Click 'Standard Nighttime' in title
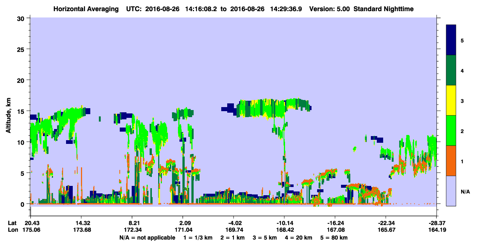 [384, 9]
